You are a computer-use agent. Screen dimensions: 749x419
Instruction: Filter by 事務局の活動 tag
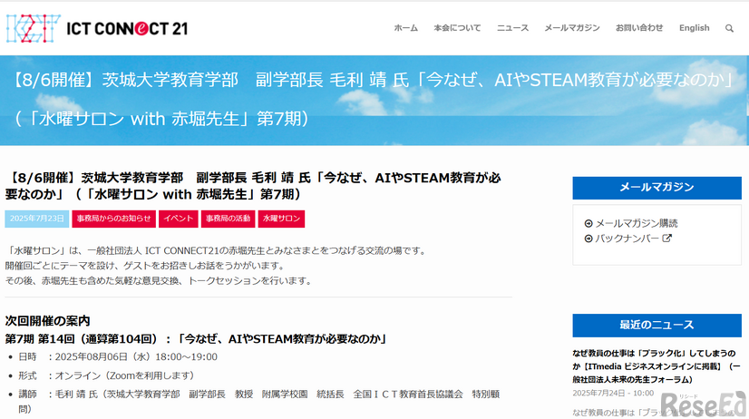click(x=228, y=219)
